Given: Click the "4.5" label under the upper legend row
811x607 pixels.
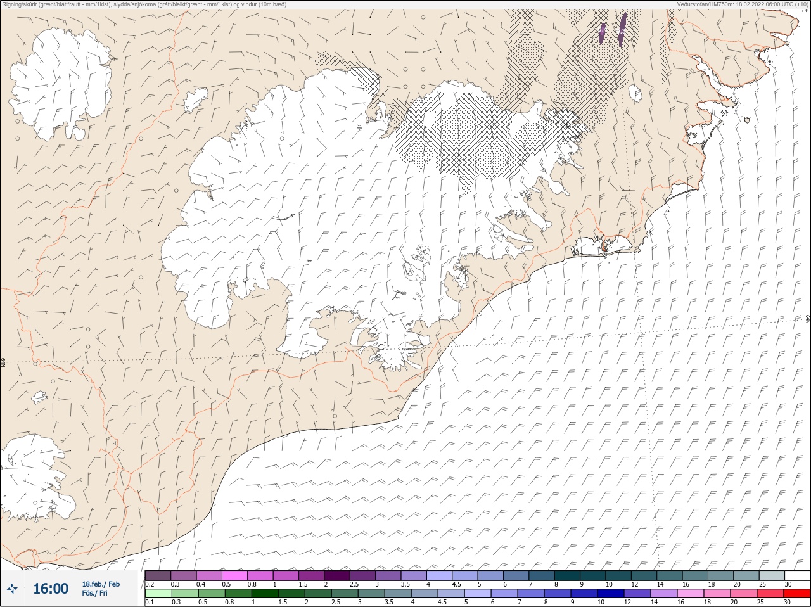Looking at the screenshot, I should click(457, 584).
